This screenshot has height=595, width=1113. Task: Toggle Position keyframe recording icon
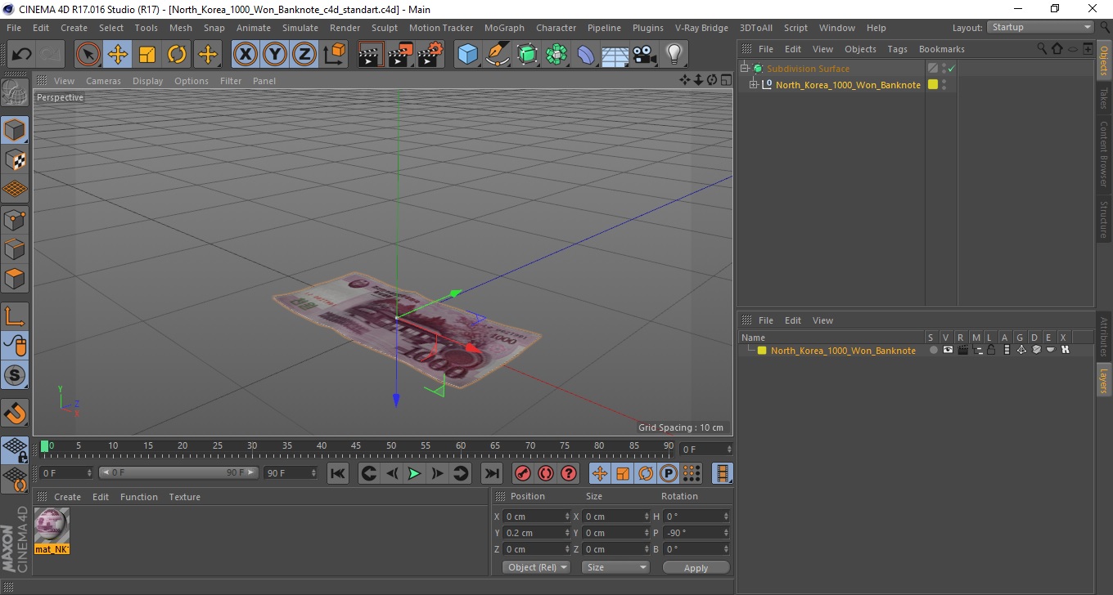point(600,473)
